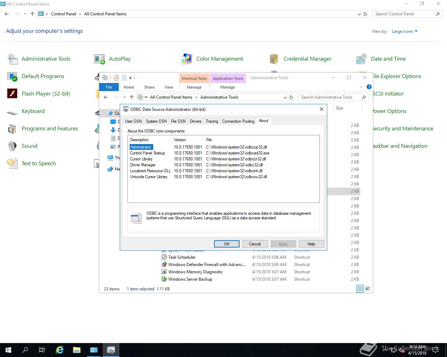Image resolution: width=447 pixels, height=357 pixels.
Task: Launch Internet Explorer from taskbar
Action: point(60,350)
